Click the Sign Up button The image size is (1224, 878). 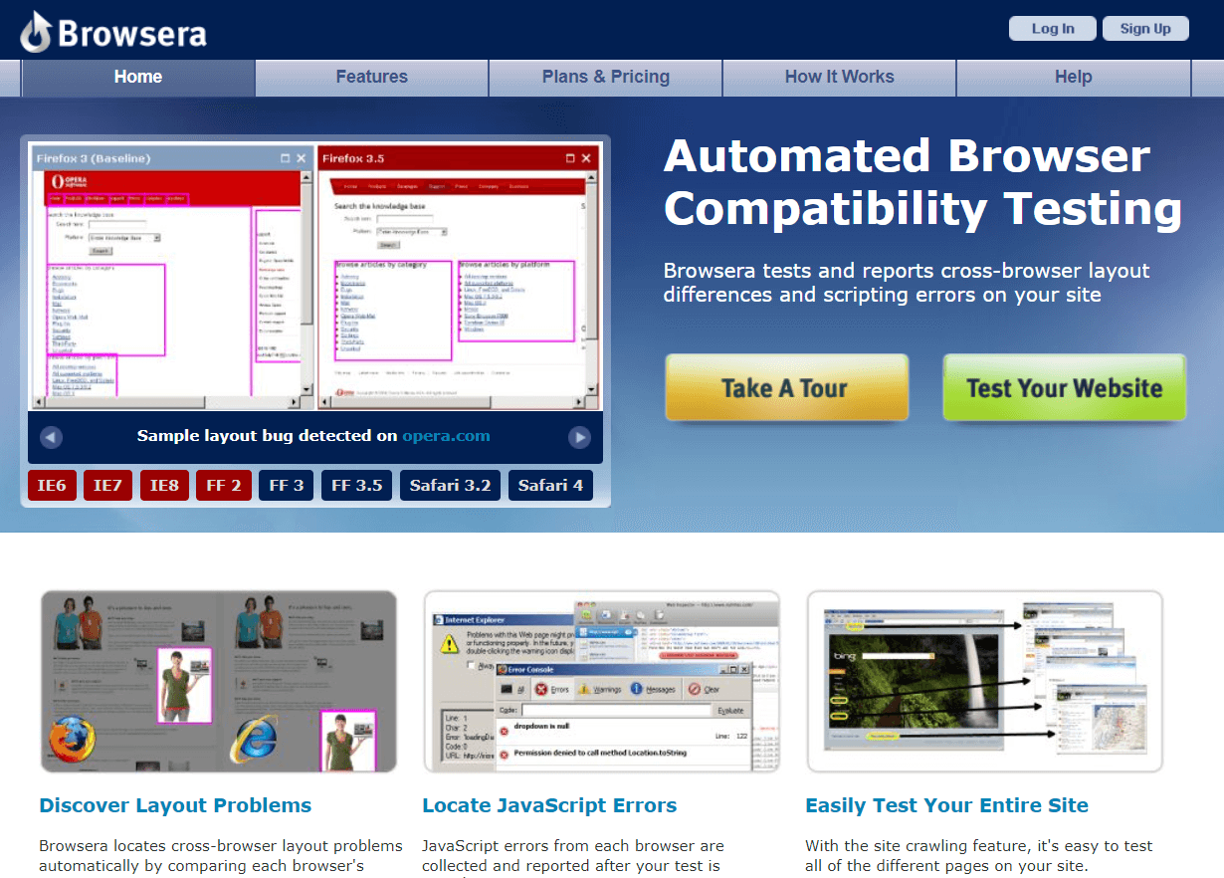point(1145,28)
